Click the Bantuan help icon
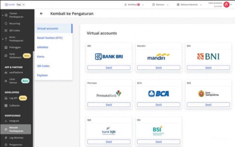Image resolution: width=235 pixels, height=147 pixels. coord(153,5)
